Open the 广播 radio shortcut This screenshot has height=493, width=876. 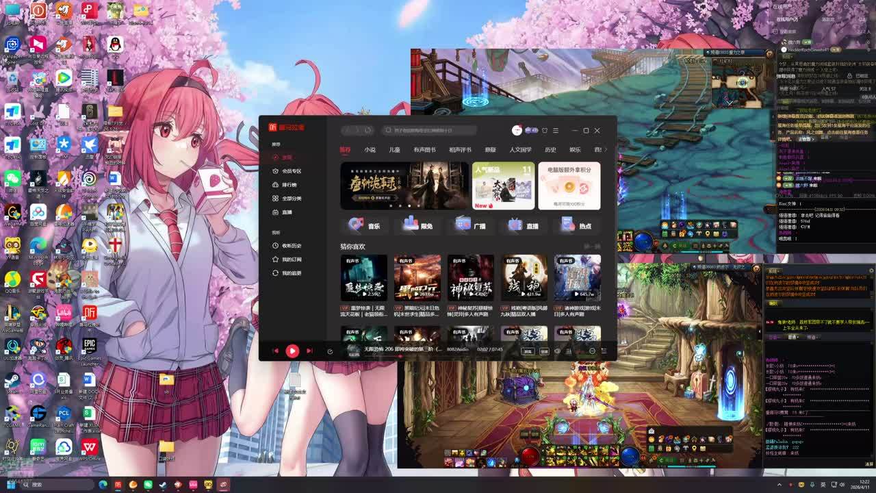tap(471, 225)
